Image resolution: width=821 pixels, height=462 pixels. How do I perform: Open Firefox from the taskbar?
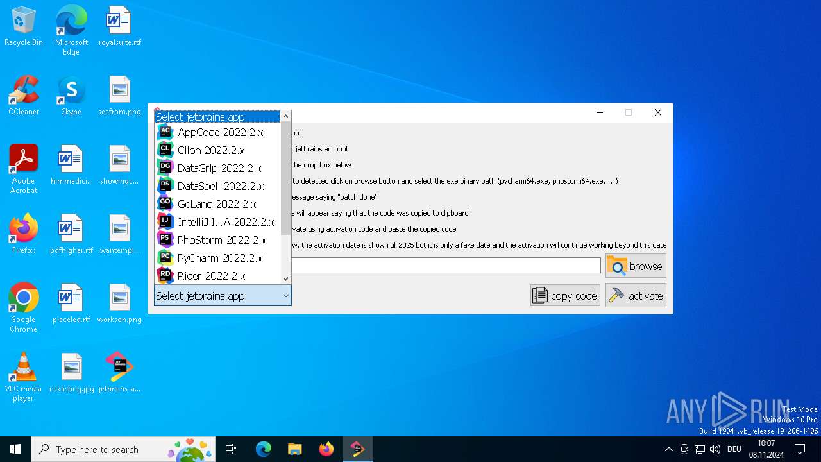[x=326, y=449]
